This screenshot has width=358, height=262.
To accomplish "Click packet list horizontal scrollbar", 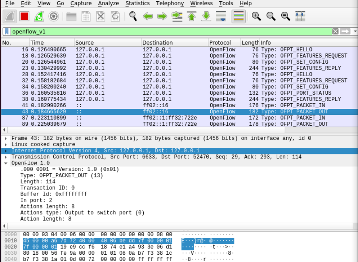I will click(146, 130).
